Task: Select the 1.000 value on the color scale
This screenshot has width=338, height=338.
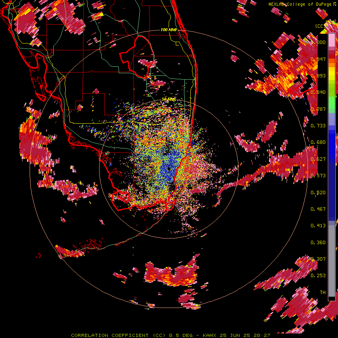Action: [x=318, y=42]
